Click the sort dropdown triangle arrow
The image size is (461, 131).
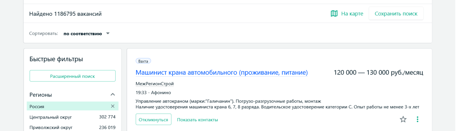[108, 33]
